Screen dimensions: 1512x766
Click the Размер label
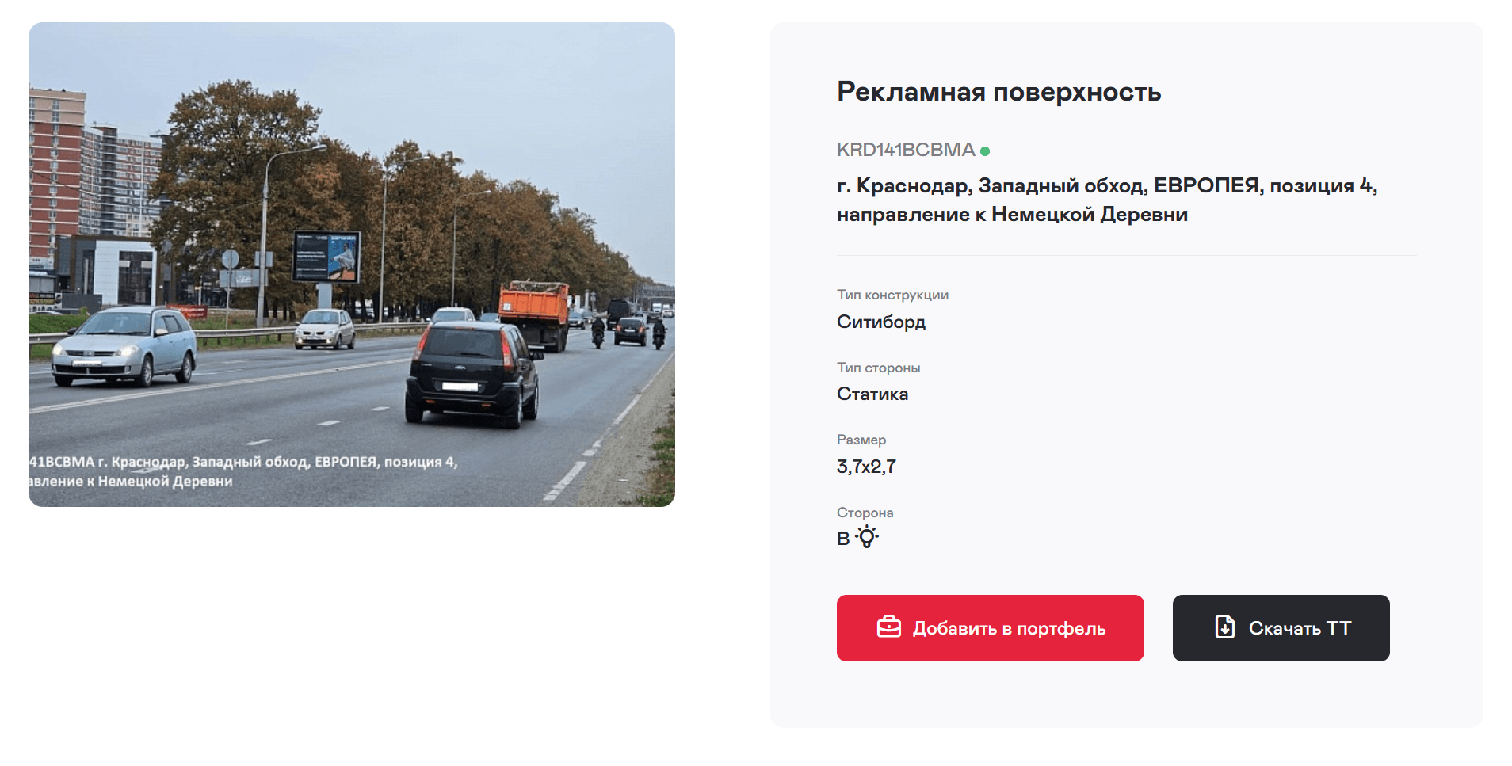coord(861,440)
